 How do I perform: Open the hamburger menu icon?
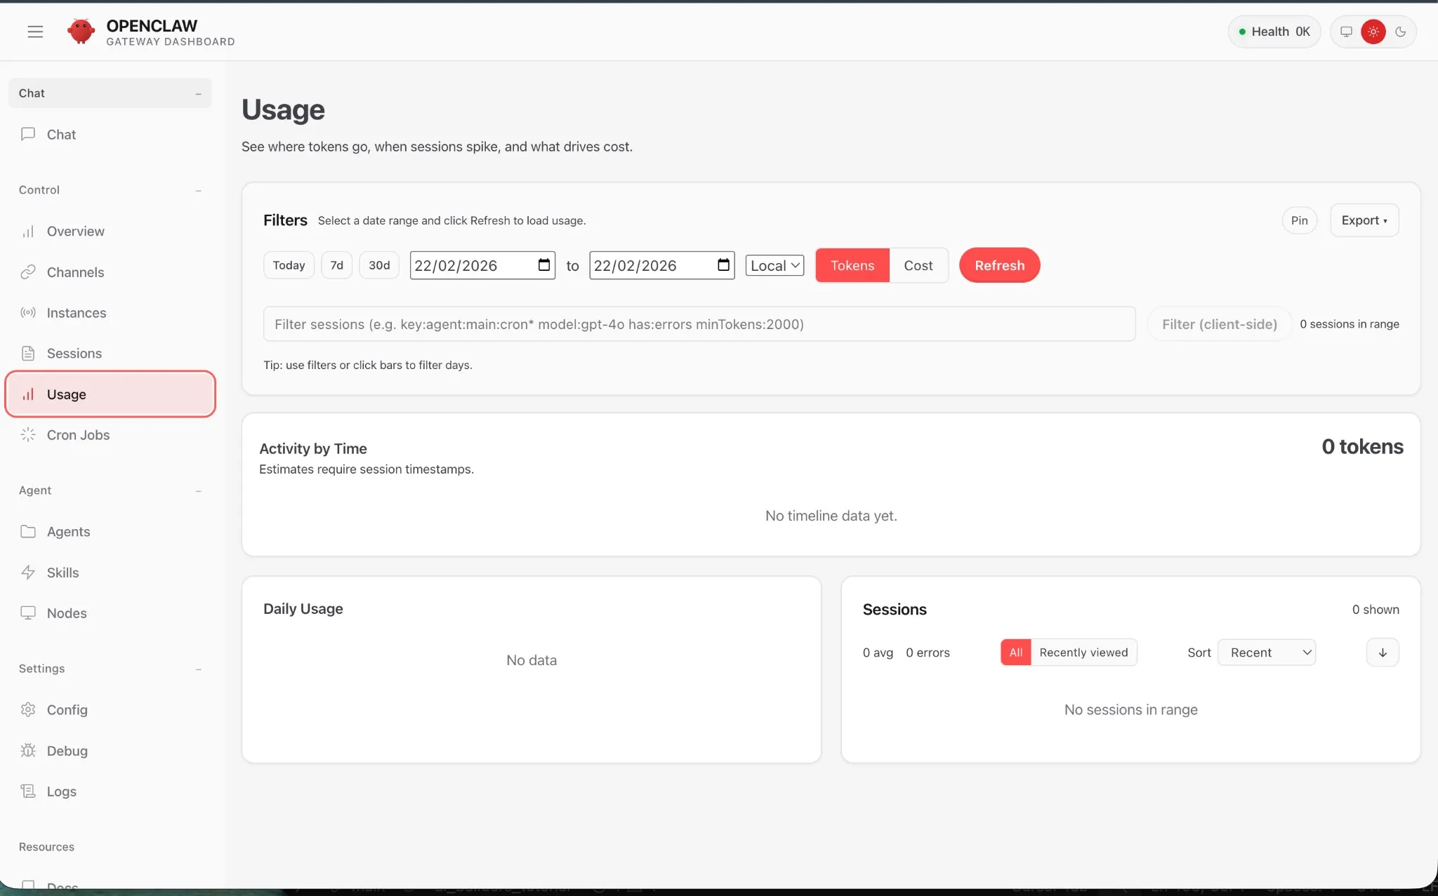click(x=35, y=32)
